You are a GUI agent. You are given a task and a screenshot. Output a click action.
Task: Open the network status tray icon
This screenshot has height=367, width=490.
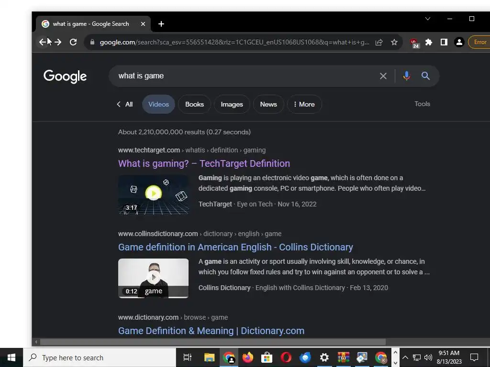417,357
